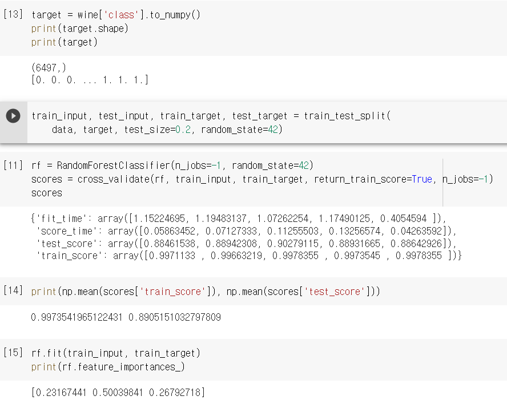This screenshot has height=400, width=507.
Task: Click the 'fit_time' array output line
Action: tap(239, 219)
